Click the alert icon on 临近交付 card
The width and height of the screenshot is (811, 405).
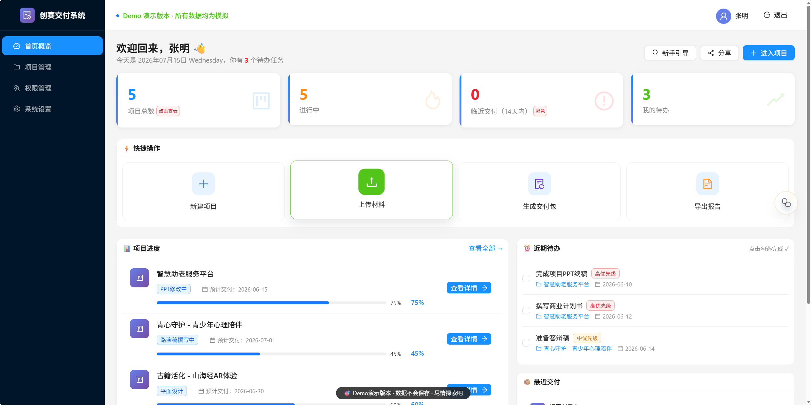click(604, 101)
